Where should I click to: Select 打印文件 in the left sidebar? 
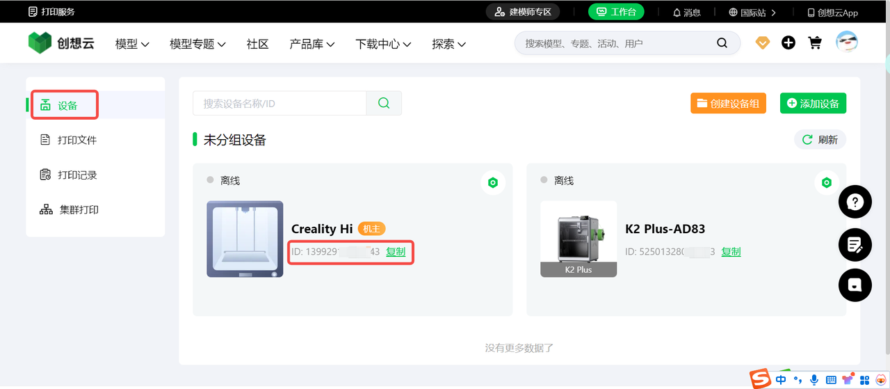point(95,140)
